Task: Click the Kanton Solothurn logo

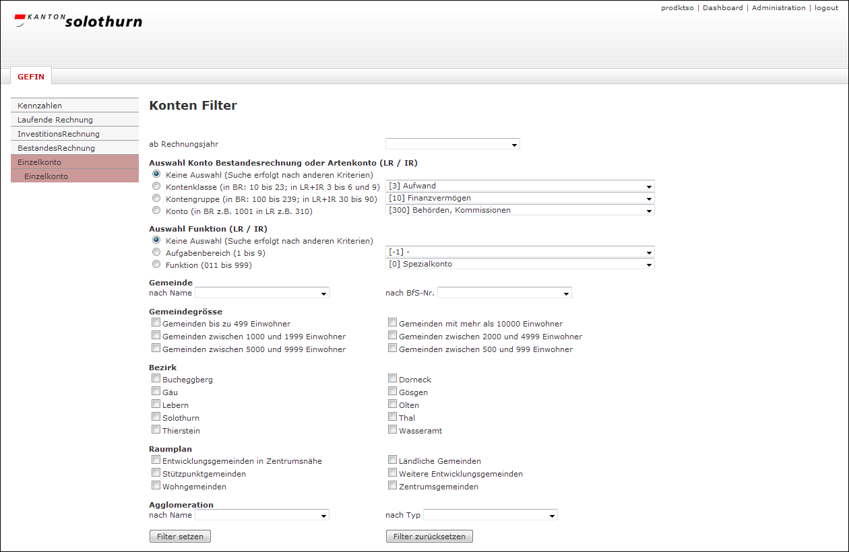Action: point(78,21)
